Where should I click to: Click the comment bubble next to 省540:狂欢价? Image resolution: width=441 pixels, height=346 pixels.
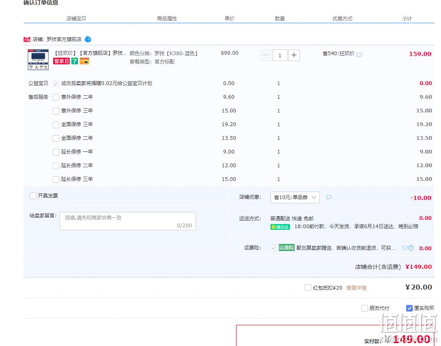coord(359,55)
